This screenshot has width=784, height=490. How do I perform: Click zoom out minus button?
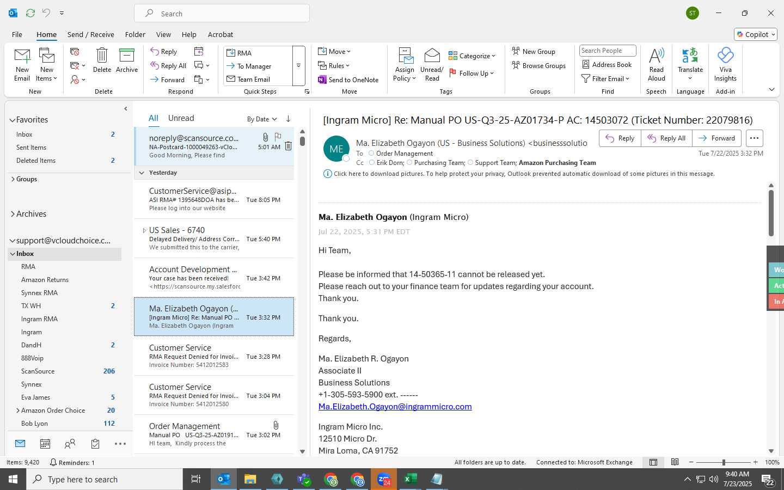(x=691, y=462)
